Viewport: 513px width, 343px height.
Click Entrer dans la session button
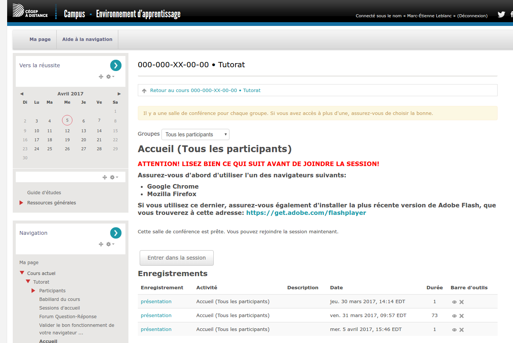click(177, 258)
